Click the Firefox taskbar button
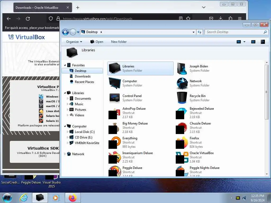Viewport: 271px width, 203px height. tap(73, 198)
